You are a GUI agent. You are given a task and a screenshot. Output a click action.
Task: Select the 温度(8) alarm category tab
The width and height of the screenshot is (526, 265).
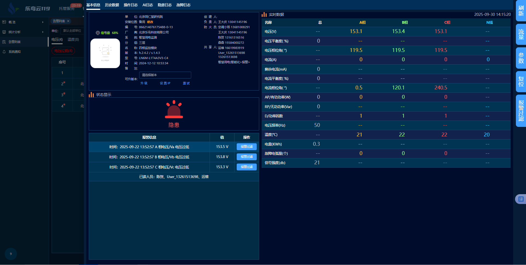[x=73, y=39]
